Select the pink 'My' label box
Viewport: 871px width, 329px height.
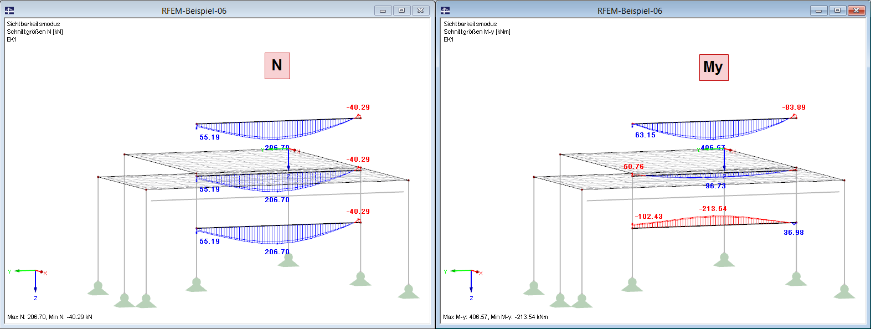pos(714,68)
